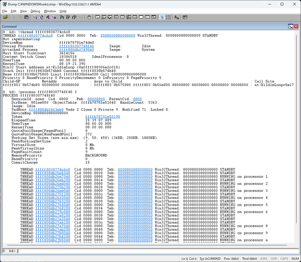This screenshot has height=262, width=301.
Task: Click the Stop Debugging icon with red X
Action: point(47,17)
